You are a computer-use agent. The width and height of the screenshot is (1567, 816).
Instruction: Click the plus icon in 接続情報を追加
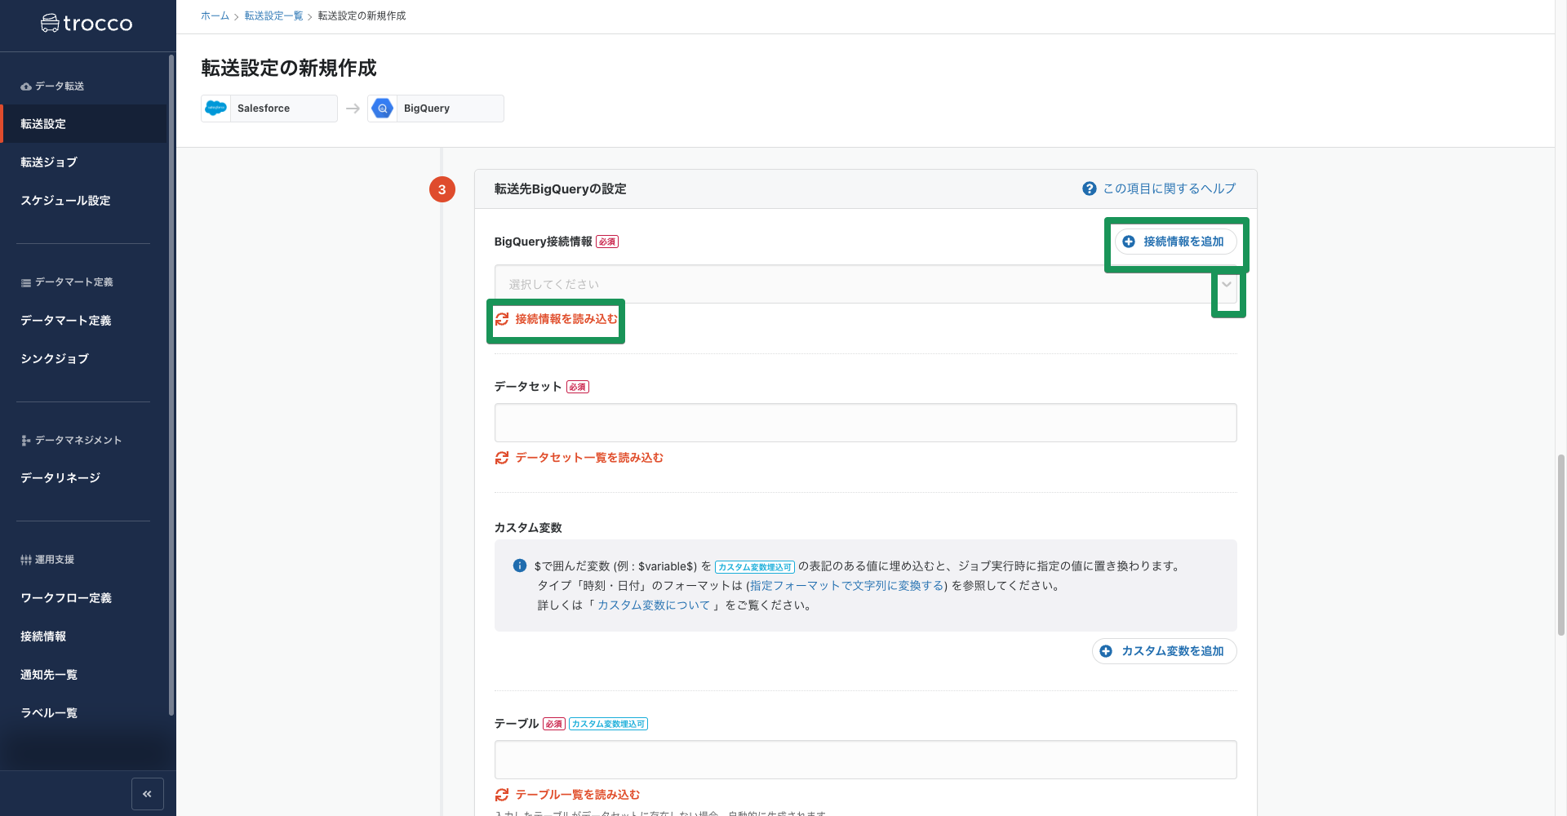1129,242
